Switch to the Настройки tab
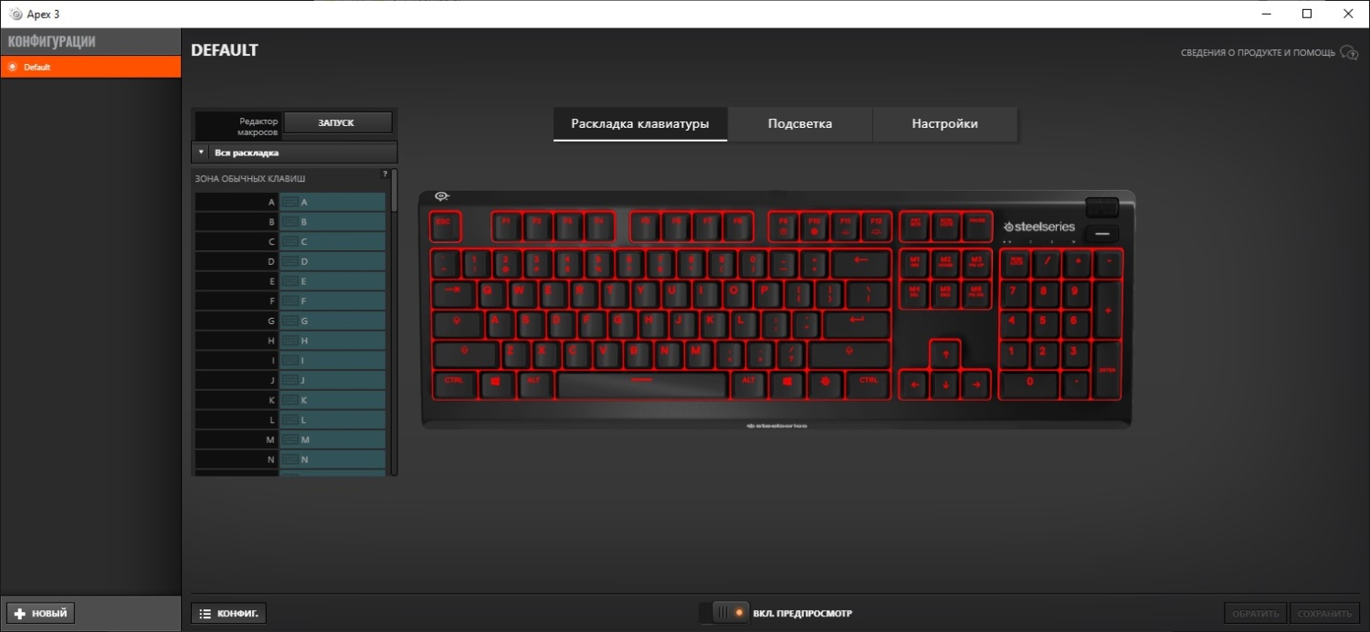 (945, 124)
